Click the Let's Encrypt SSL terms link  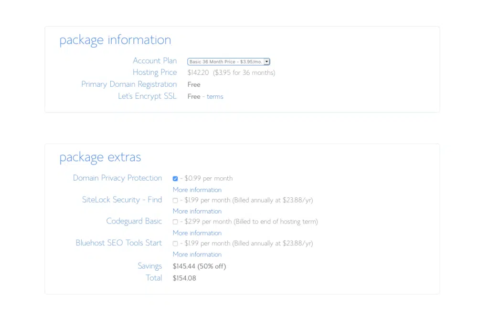pos(215,96)
